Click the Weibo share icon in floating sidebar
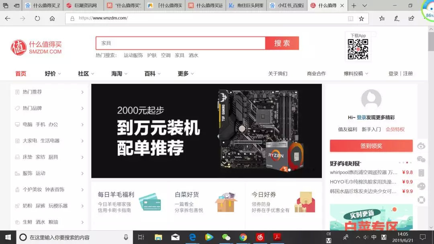 [x=422, y=146]
